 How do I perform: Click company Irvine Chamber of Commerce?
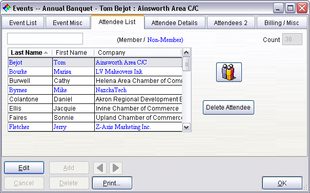point(138,109)
